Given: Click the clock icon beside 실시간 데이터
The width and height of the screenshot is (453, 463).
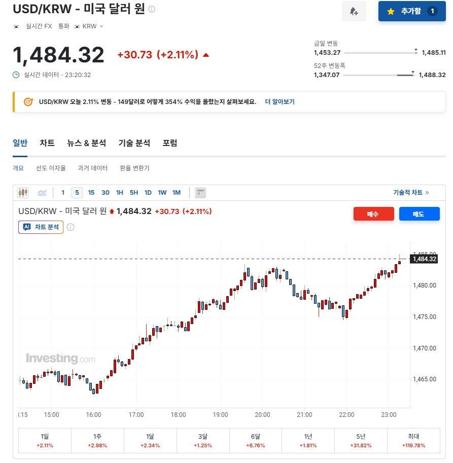Looking at the screenshot, I should click(x=16, y=75).
